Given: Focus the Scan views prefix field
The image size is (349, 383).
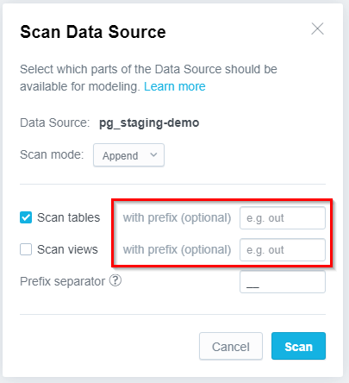Looking at the screenshot, I should (x=283, y=250).
